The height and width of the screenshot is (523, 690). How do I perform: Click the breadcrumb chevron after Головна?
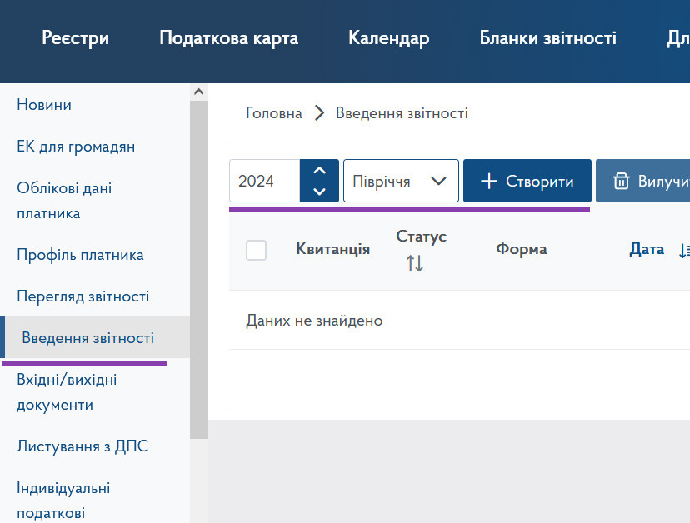319,113
